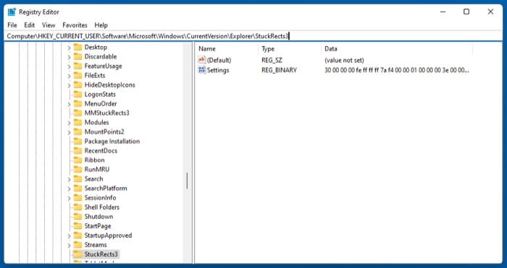
Task: Expand the SearchPlatform key
Action: coord(69,189)
